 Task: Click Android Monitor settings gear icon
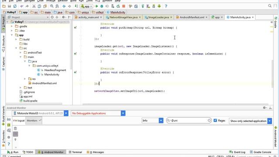point(265,108)
